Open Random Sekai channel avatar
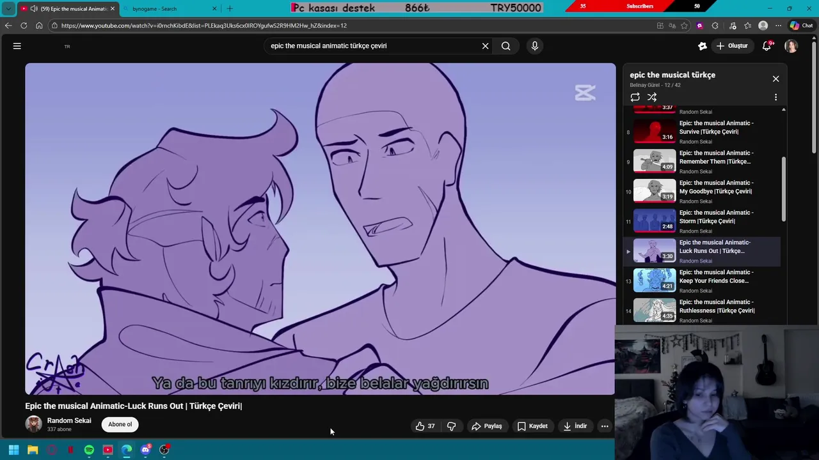The image size is (819, 460). [x=33, y=424]
